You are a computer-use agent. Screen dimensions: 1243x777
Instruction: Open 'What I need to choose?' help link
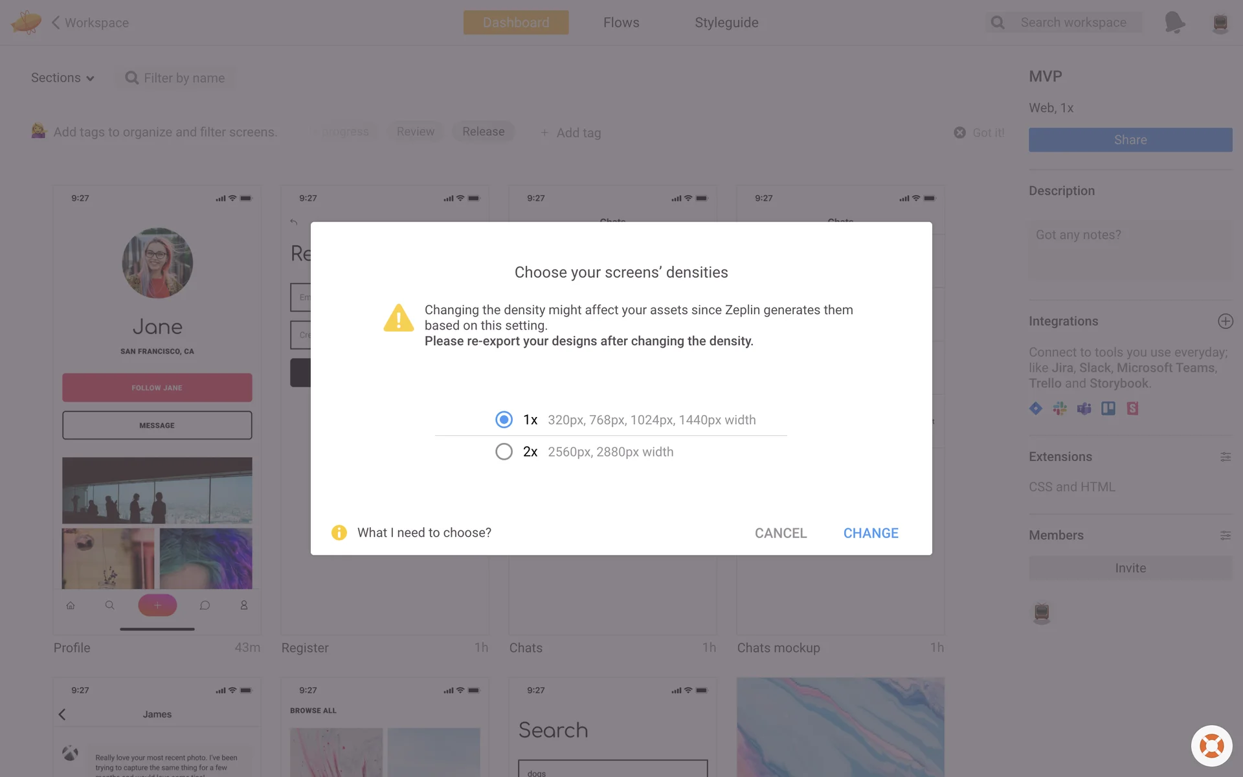click(424, 532)
